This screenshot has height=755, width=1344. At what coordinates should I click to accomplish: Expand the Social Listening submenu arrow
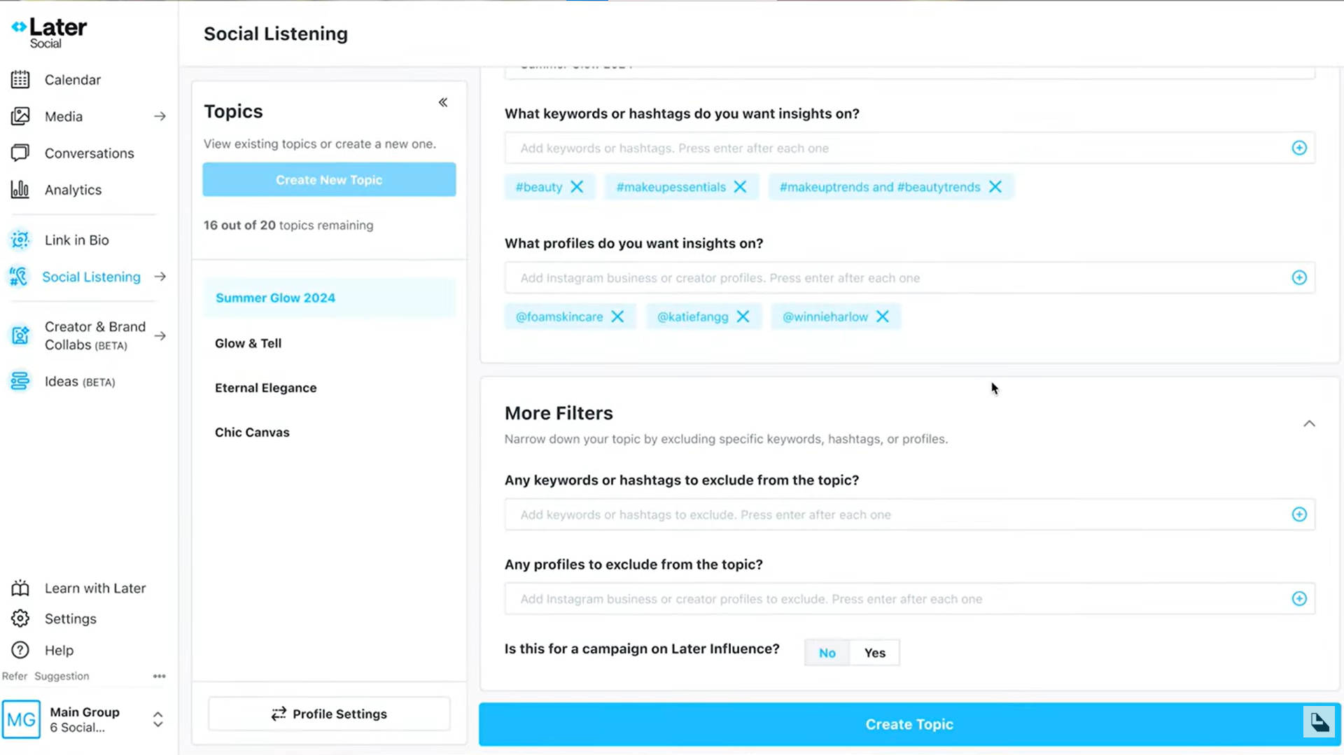click(x=160, y=277)
